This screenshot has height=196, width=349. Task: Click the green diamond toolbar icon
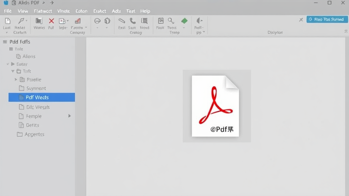click(x=184, y=21)
